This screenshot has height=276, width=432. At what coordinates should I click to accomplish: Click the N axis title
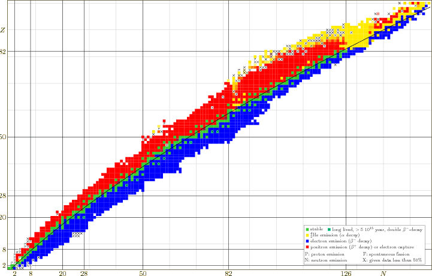tap(383, 274)
